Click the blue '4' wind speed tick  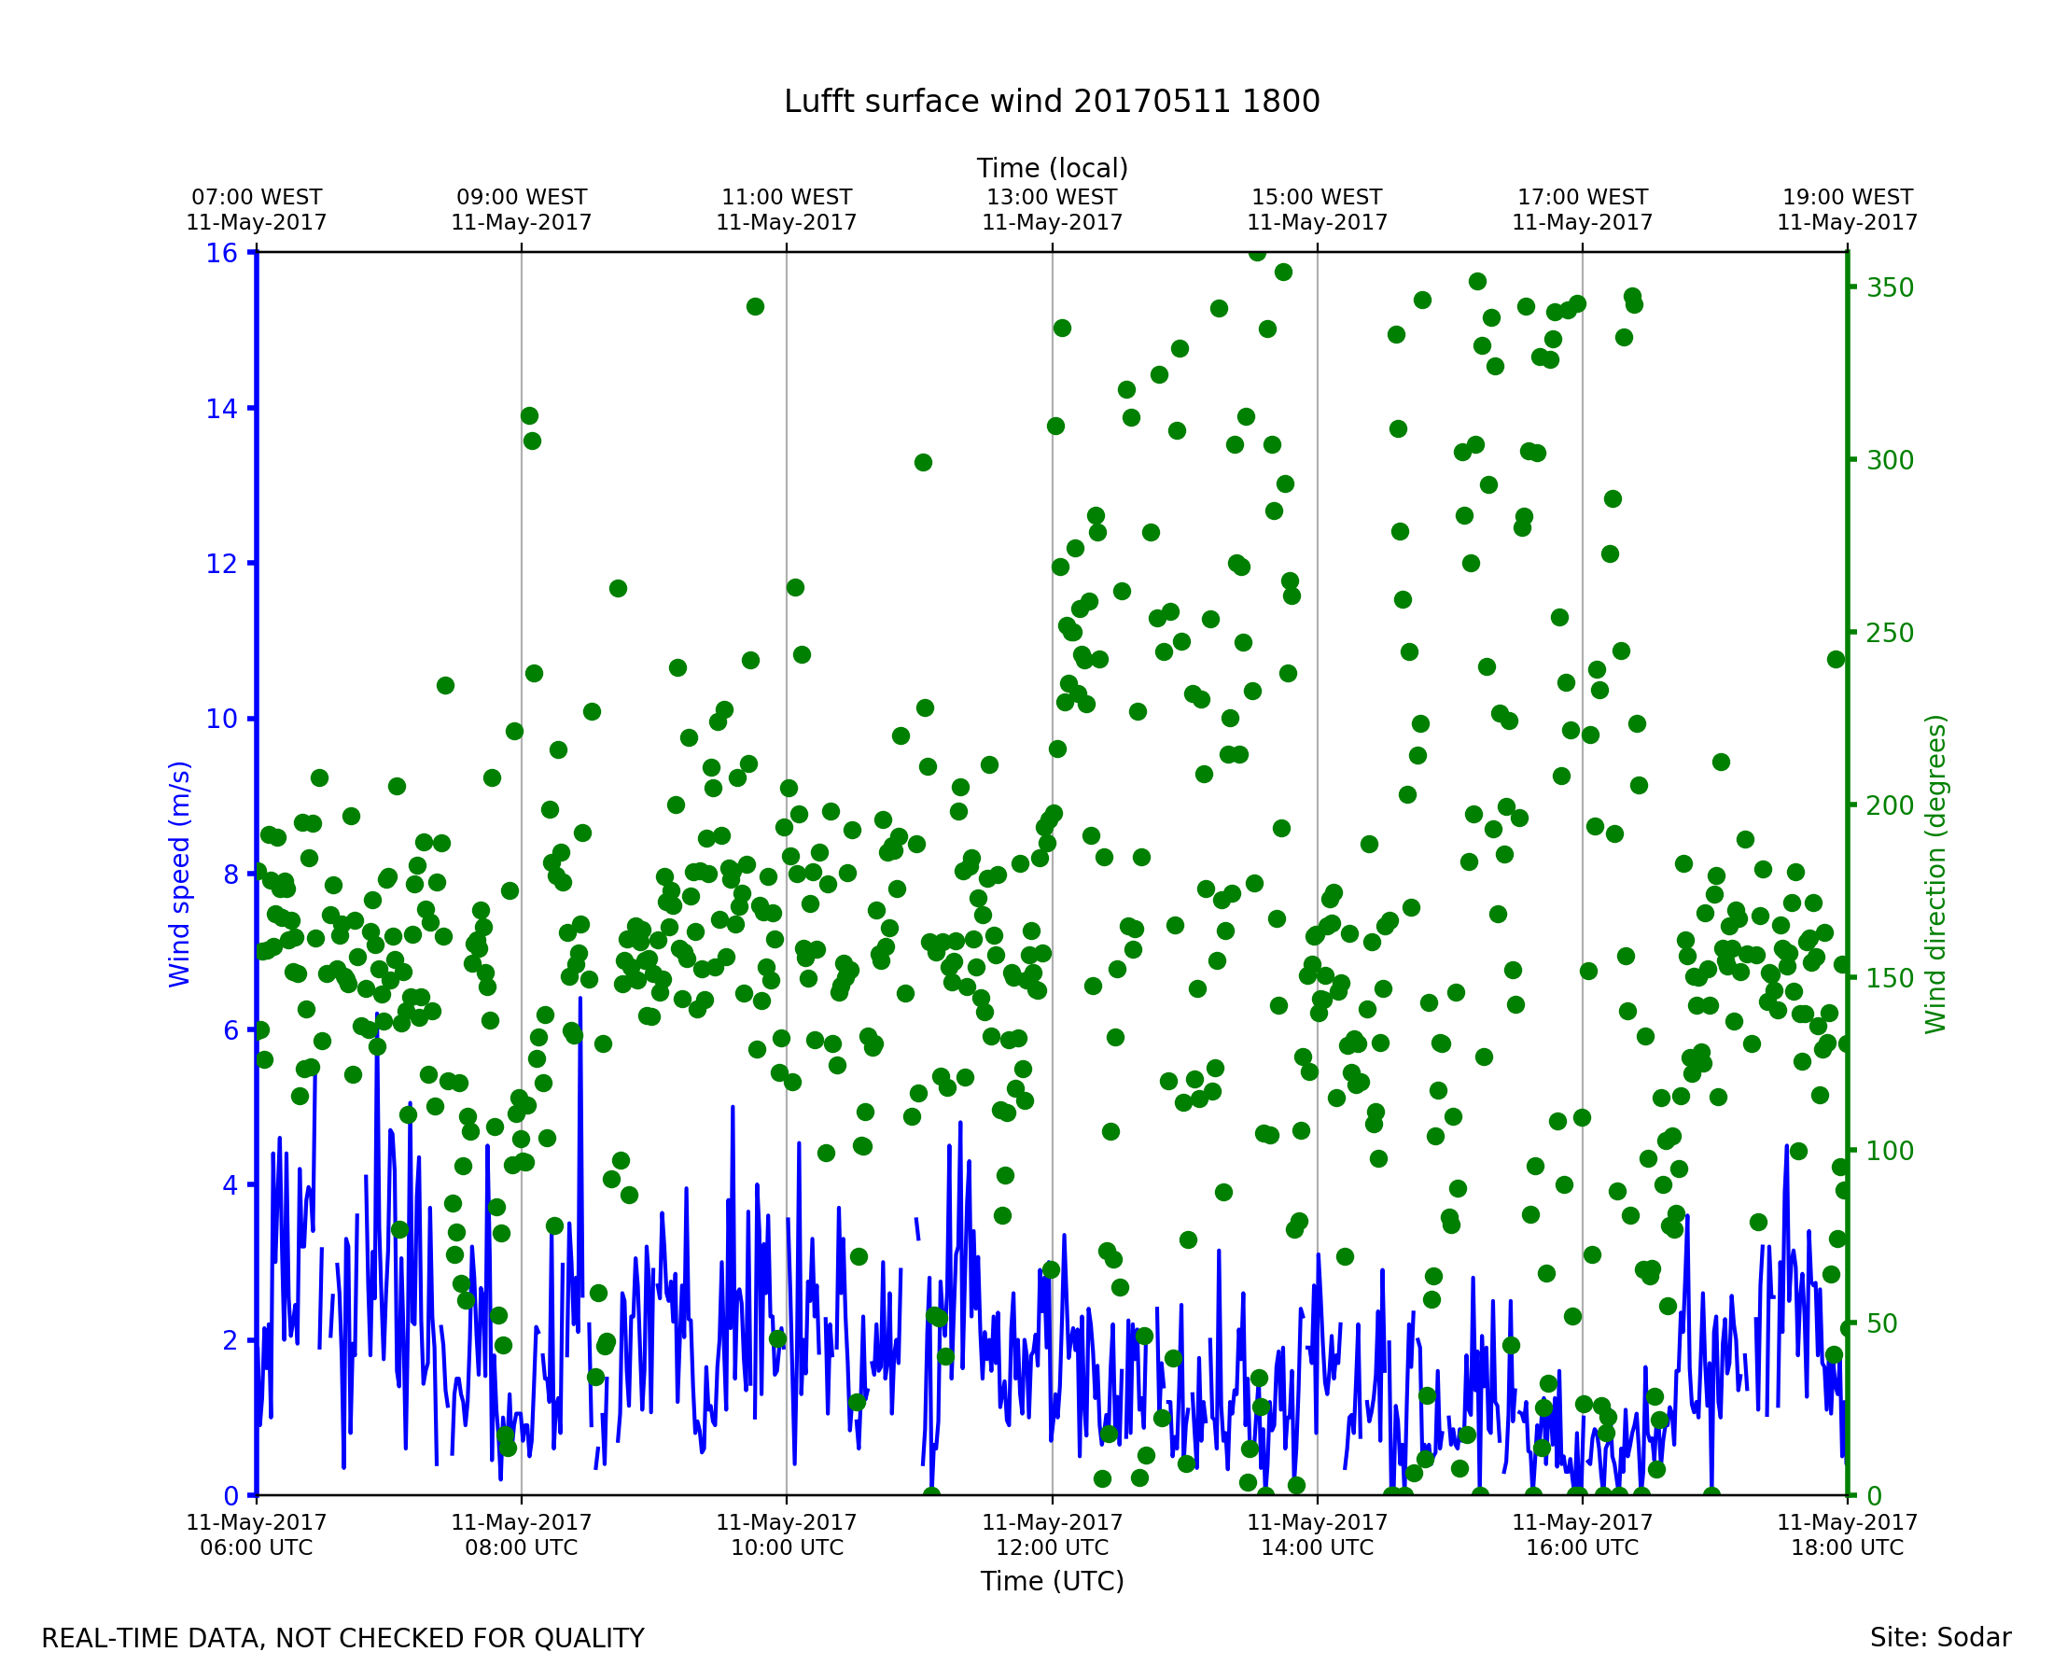[230, 1185]
